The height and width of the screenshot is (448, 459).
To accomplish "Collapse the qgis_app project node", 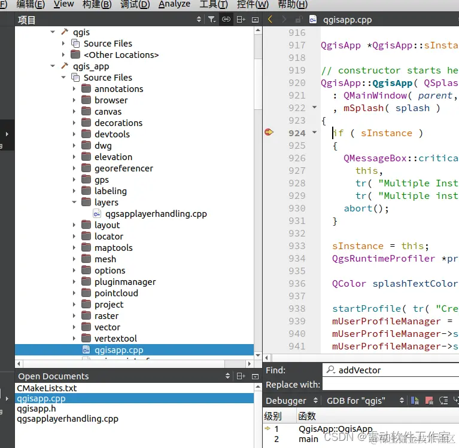I will point(53,66).
